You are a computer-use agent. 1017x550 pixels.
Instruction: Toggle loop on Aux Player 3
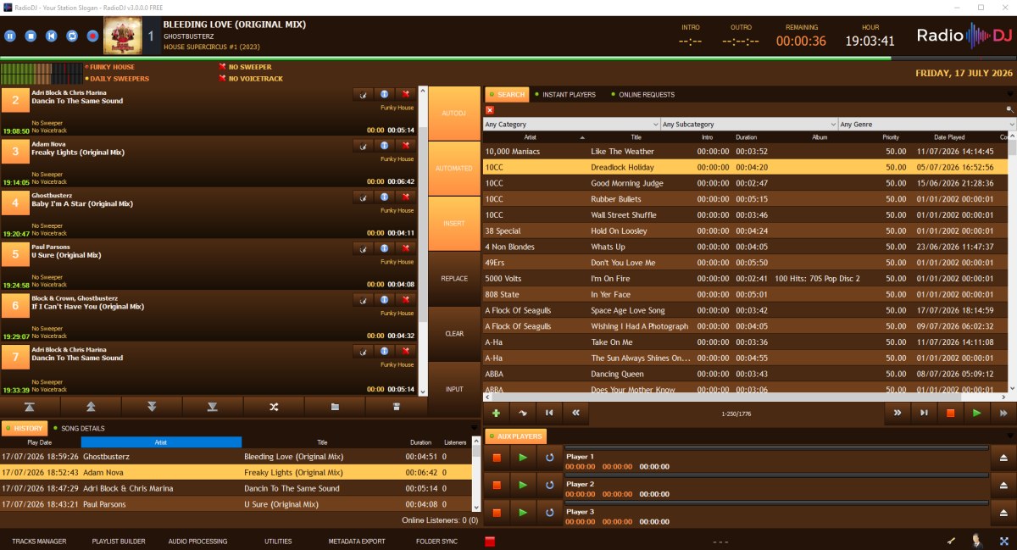pos(549,512)
